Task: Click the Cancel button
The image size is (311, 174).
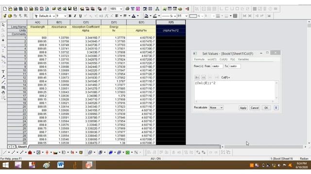Action: [255, 108]
